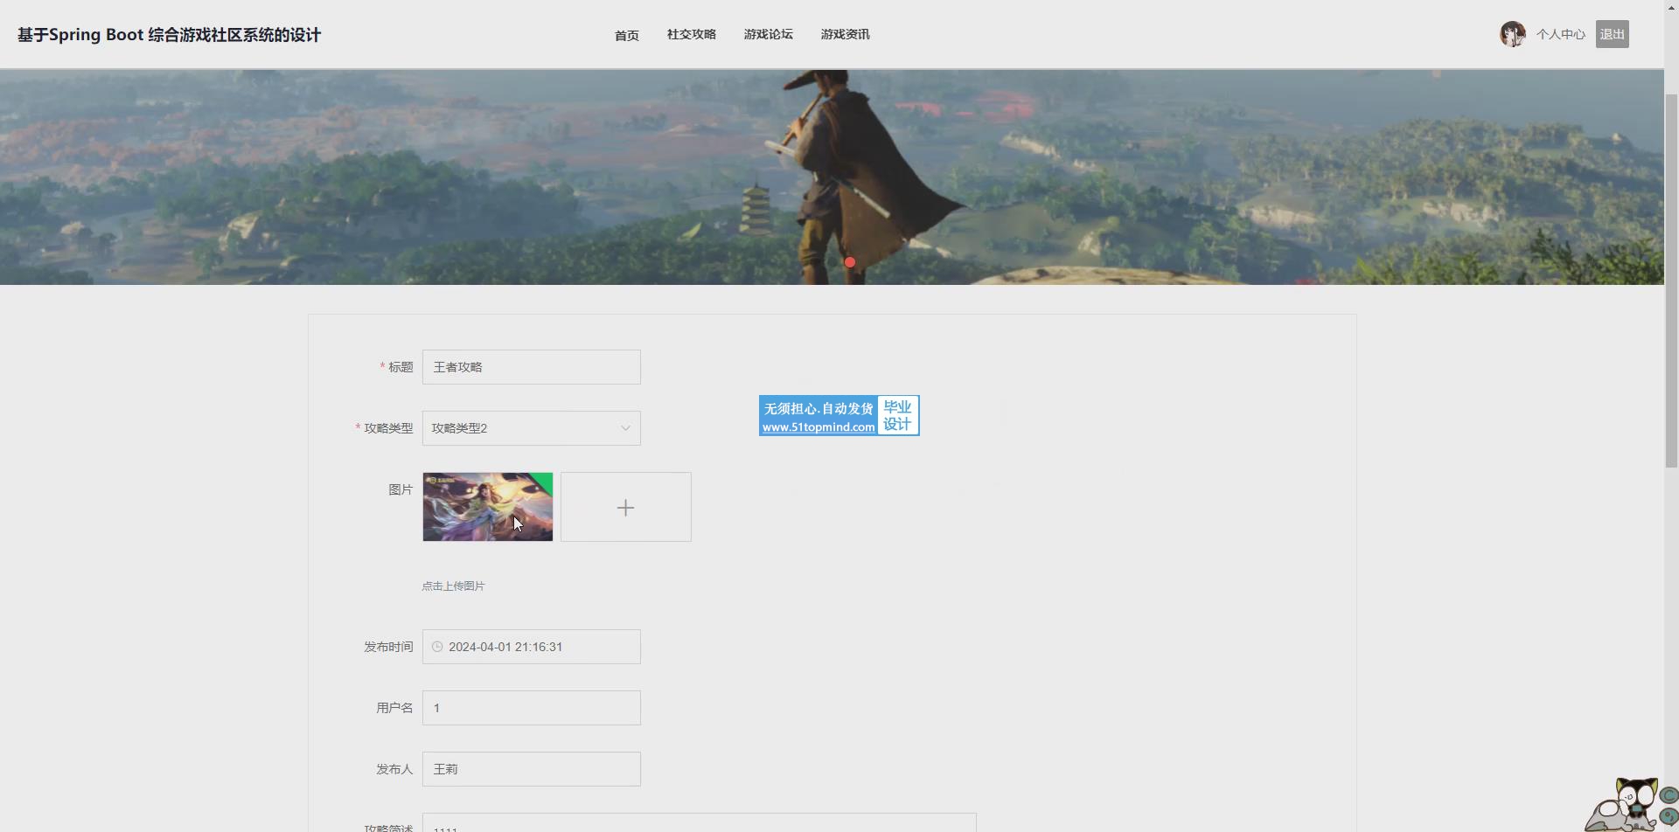
Task: Go to 社交攻略 section
Action: [x=691, y=34]
